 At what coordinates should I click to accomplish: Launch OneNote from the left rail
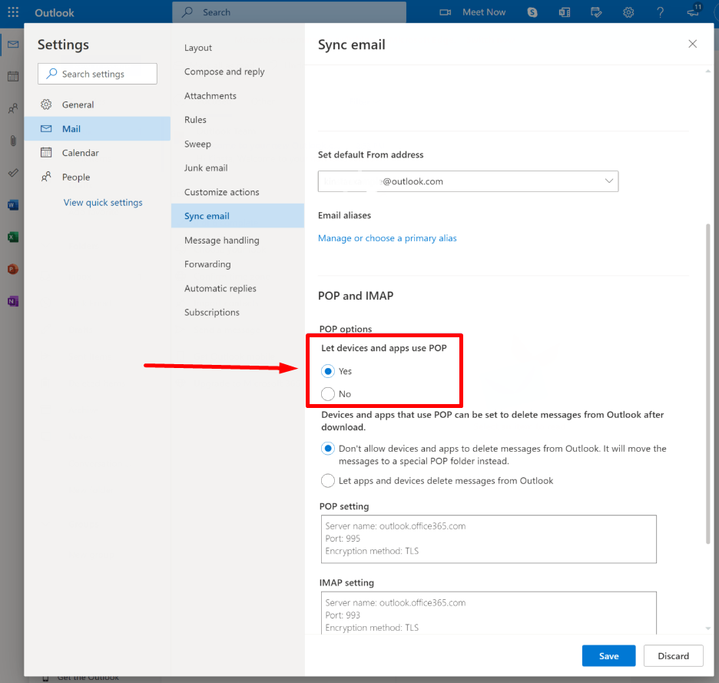tap(13, 301)
